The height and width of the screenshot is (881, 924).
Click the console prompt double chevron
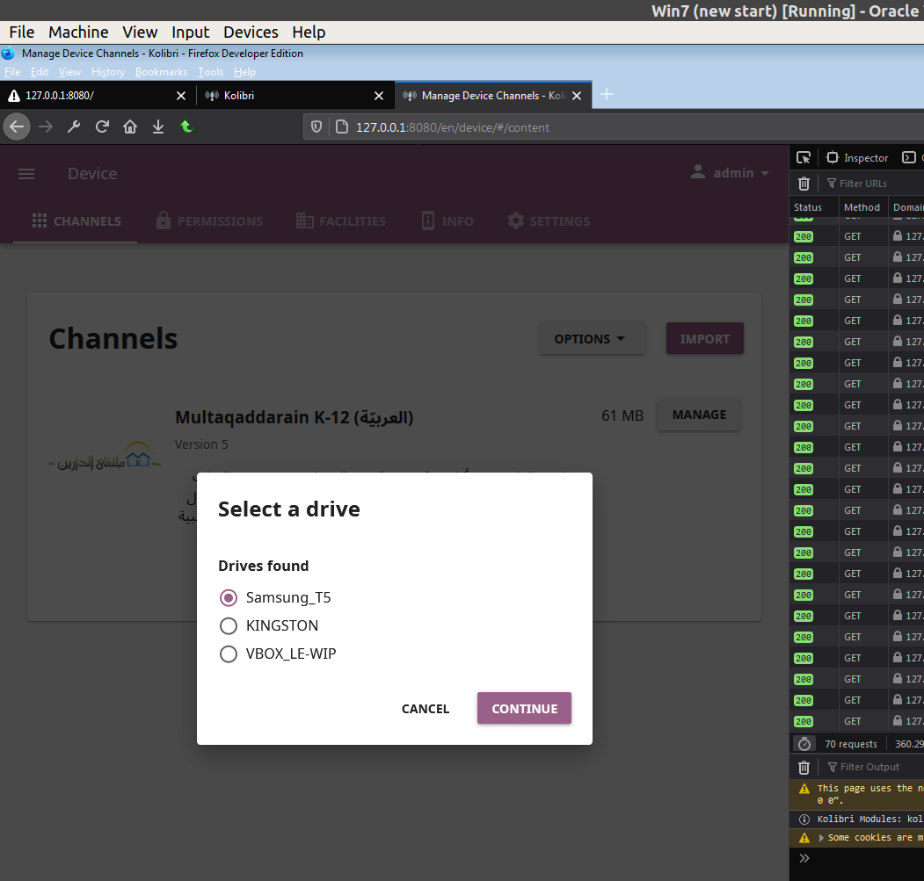[x=804, y=858]
